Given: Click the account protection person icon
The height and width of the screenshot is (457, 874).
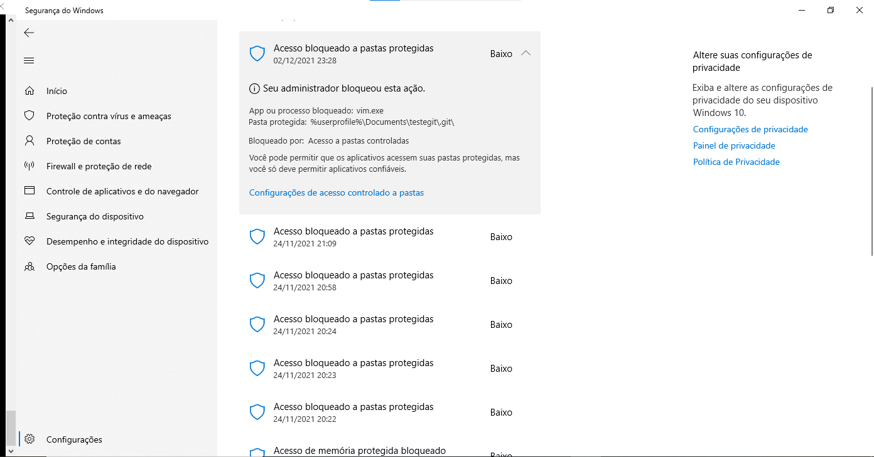Looking at the screenshot, I should click(29, 141).
